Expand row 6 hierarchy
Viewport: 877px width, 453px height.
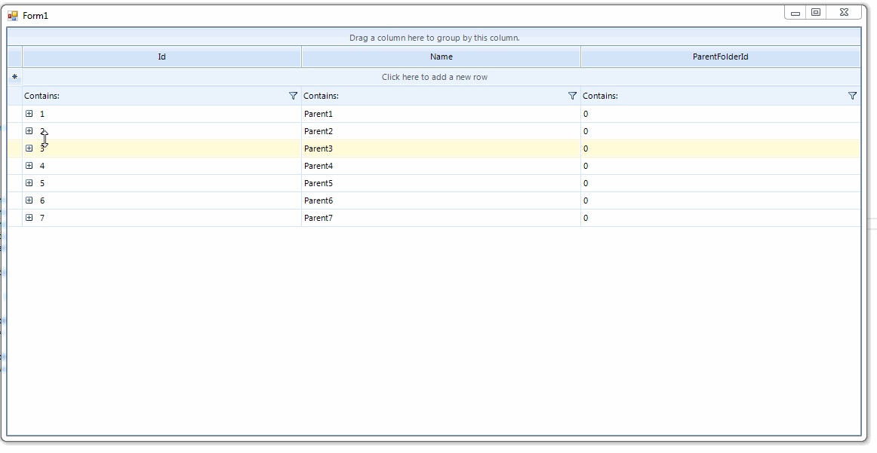click(x=29, y=200)
